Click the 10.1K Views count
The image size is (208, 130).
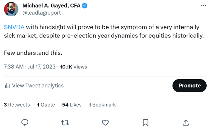coord(73,67)
